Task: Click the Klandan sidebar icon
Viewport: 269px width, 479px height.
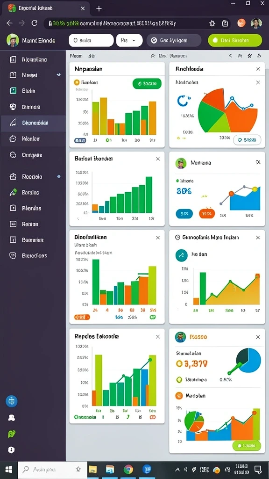Action: [x=13, y=138]
